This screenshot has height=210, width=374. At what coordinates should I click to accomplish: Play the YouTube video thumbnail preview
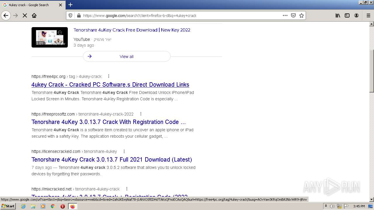[50, 37]
